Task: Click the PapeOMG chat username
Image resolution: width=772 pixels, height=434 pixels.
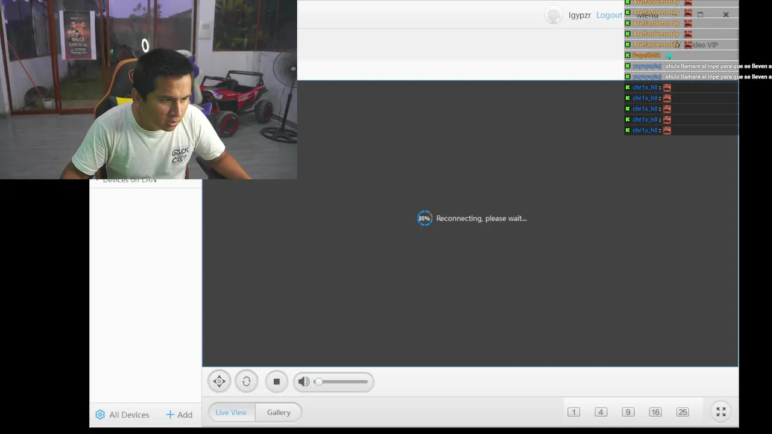Action: point(646,55)
